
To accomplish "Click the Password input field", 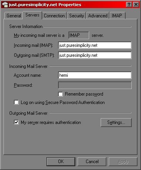I will tap(95, 85).
